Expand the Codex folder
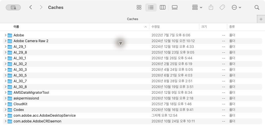This screenshot has height=125, width=265. click(x=5, y=110)
